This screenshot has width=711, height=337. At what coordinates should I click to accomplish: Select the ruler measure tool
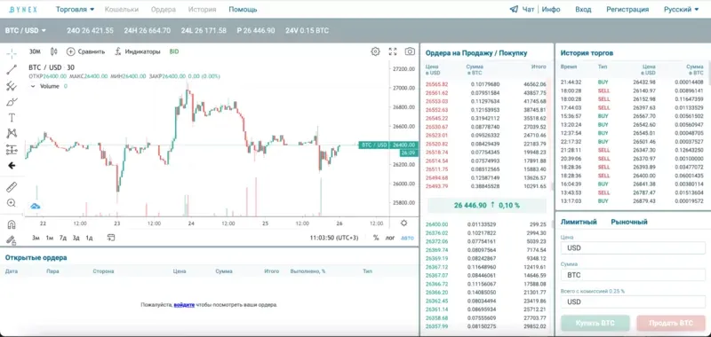12,186
